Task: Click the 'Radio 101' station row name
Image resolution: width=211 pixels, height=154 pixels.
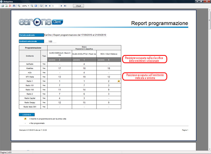Action: click(30, 85)
